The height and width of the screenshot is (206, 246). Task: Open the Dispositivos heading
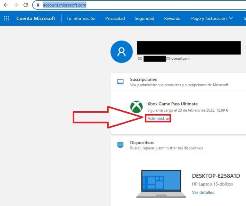[142, 142]
